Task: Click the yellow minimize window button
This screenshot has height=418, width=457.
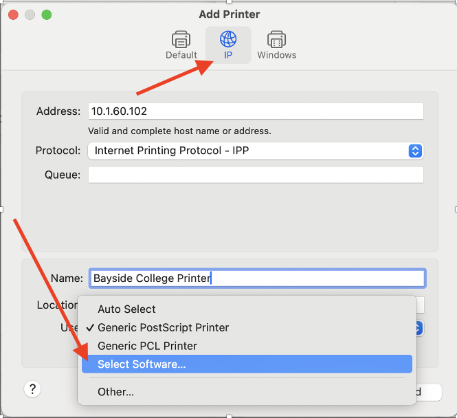Action: [x=30, y=14]
